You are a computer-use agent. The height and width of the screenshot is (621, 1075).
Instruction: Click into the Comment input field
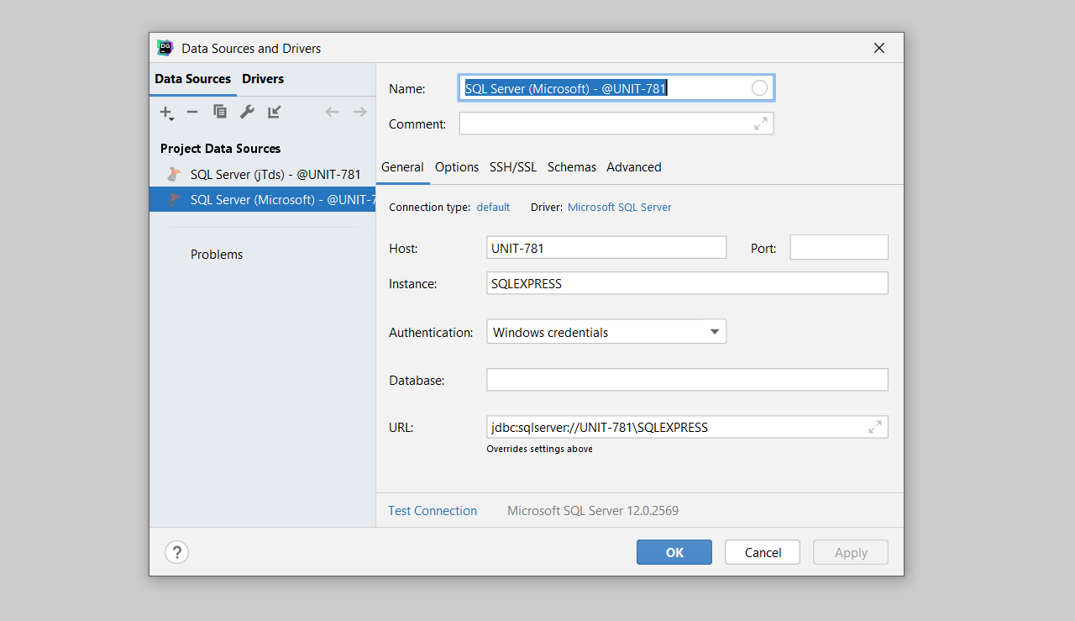click(x=616, y=124)
